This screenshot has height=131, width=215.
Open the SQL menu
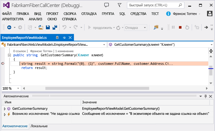pyautogui.click(x=122, y=14)
